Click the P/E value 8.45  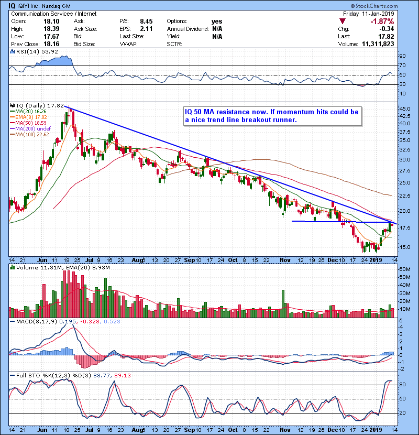point(146,21)
